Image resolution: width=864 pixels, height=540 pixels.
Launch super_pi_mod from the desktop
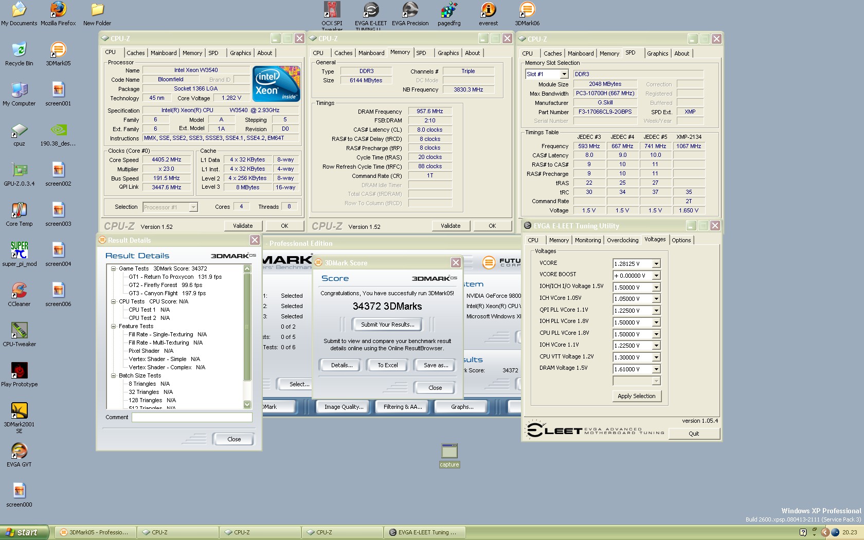click(x=19, y=255)
